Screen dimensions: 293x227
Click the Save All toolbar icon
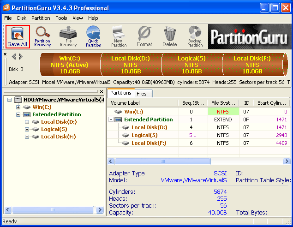[x=18, y=36]
